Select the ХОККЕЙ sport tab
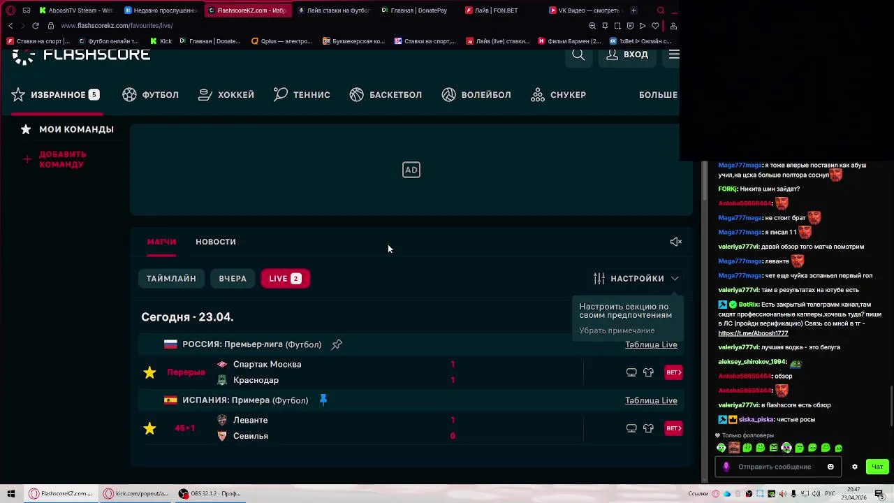 pos(226,95)
